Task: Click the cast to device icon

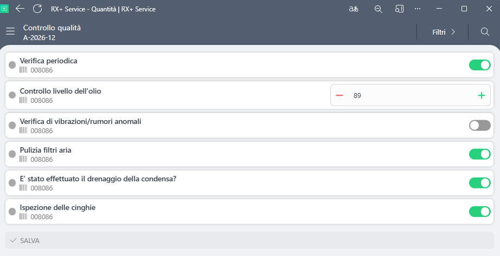Action: coord(399,9)
